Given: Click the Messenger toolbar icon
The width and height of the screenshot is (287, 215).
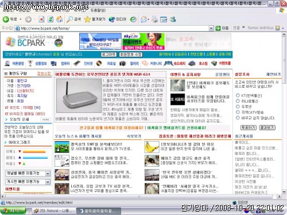Looking at the screenshot, I should 173,19.
